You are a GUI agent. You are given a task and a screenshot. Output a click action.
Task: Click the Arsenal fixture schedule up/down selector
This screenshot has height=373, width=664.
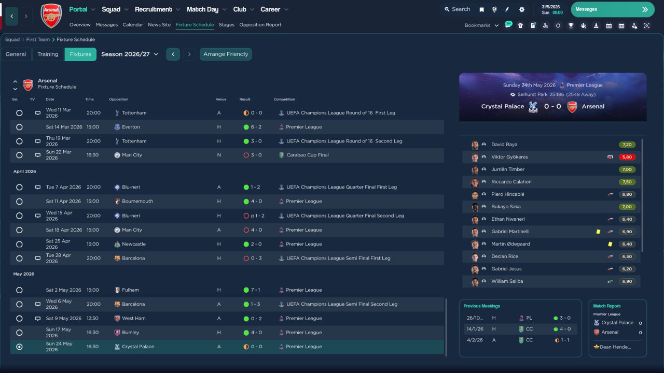(15, 85)
